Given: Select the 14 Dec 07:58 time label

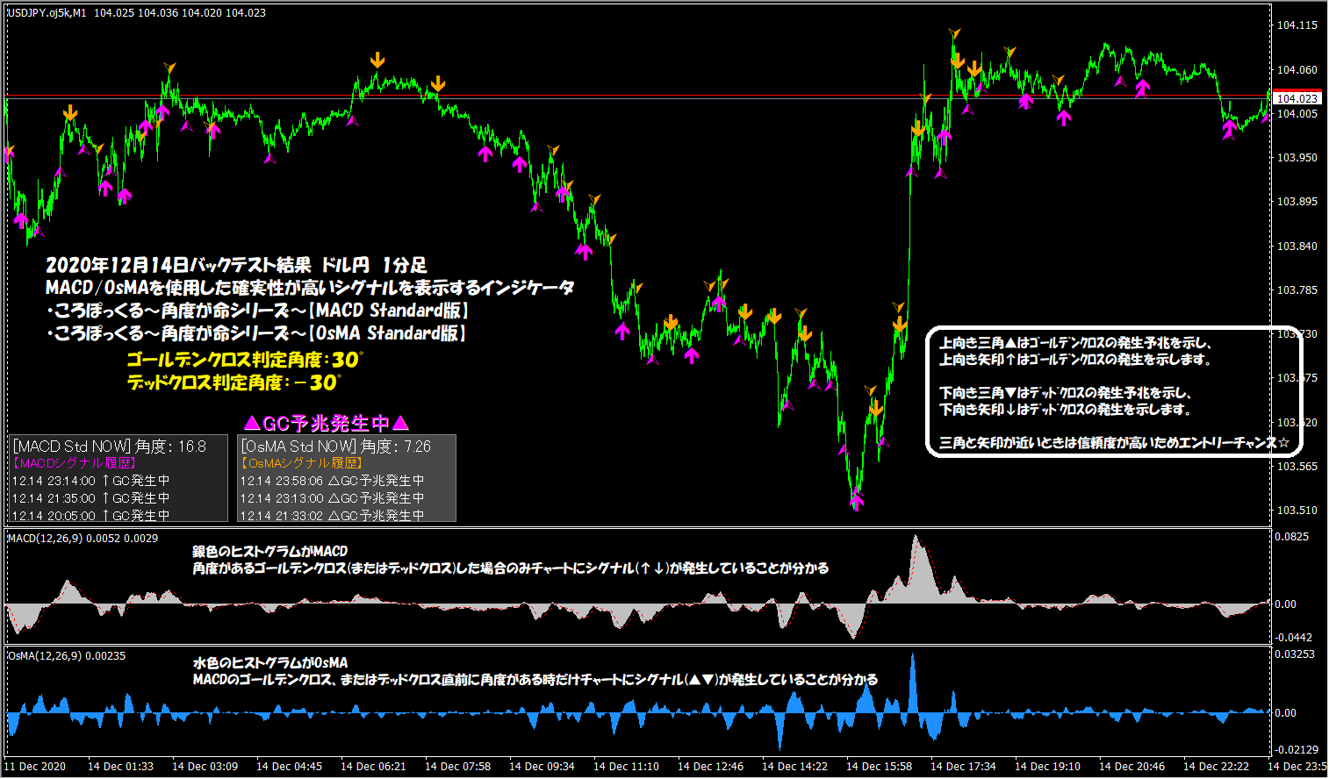Looking at the screenshot, I should [457, 767].
